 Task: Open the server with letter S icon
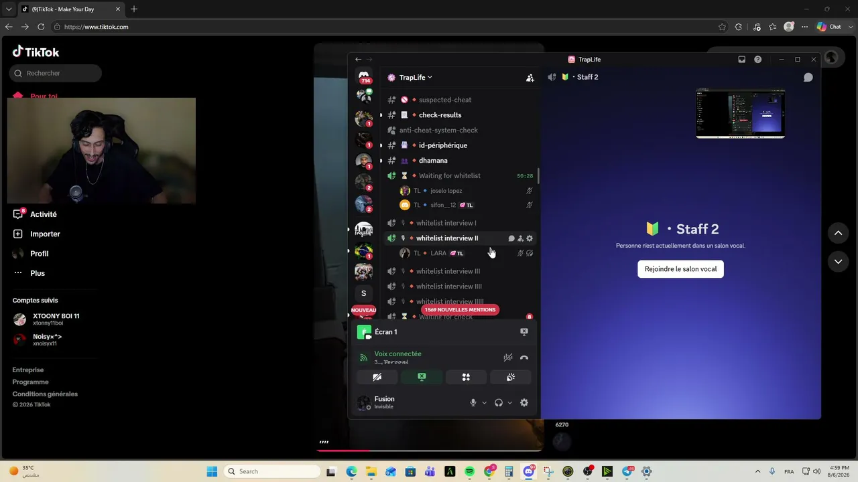click(363, 293)
